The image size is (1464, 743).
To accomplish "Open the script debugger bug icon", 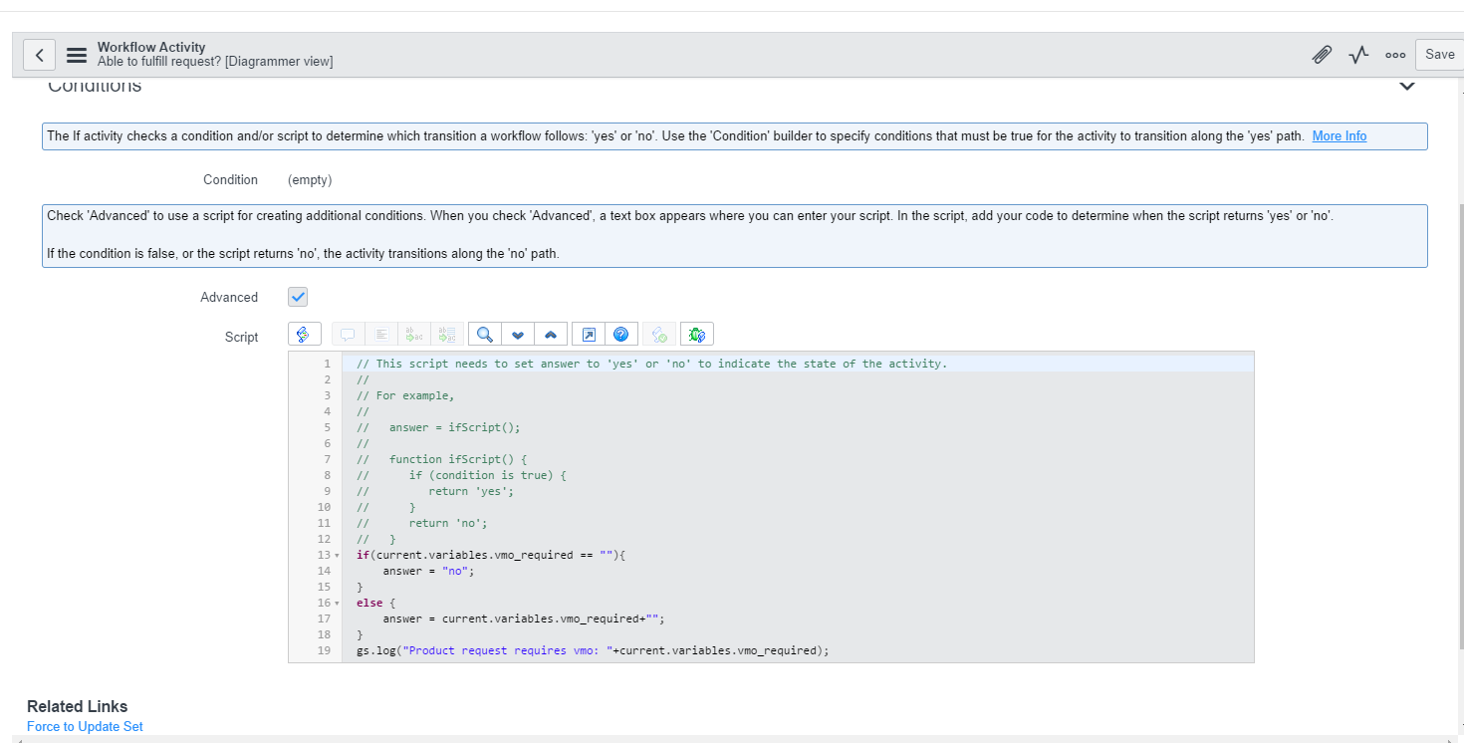I will pos(697,334).
